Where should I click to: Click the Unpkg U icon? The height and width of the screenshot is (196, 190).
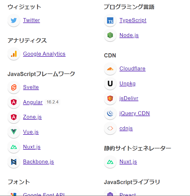click(110, 84)
